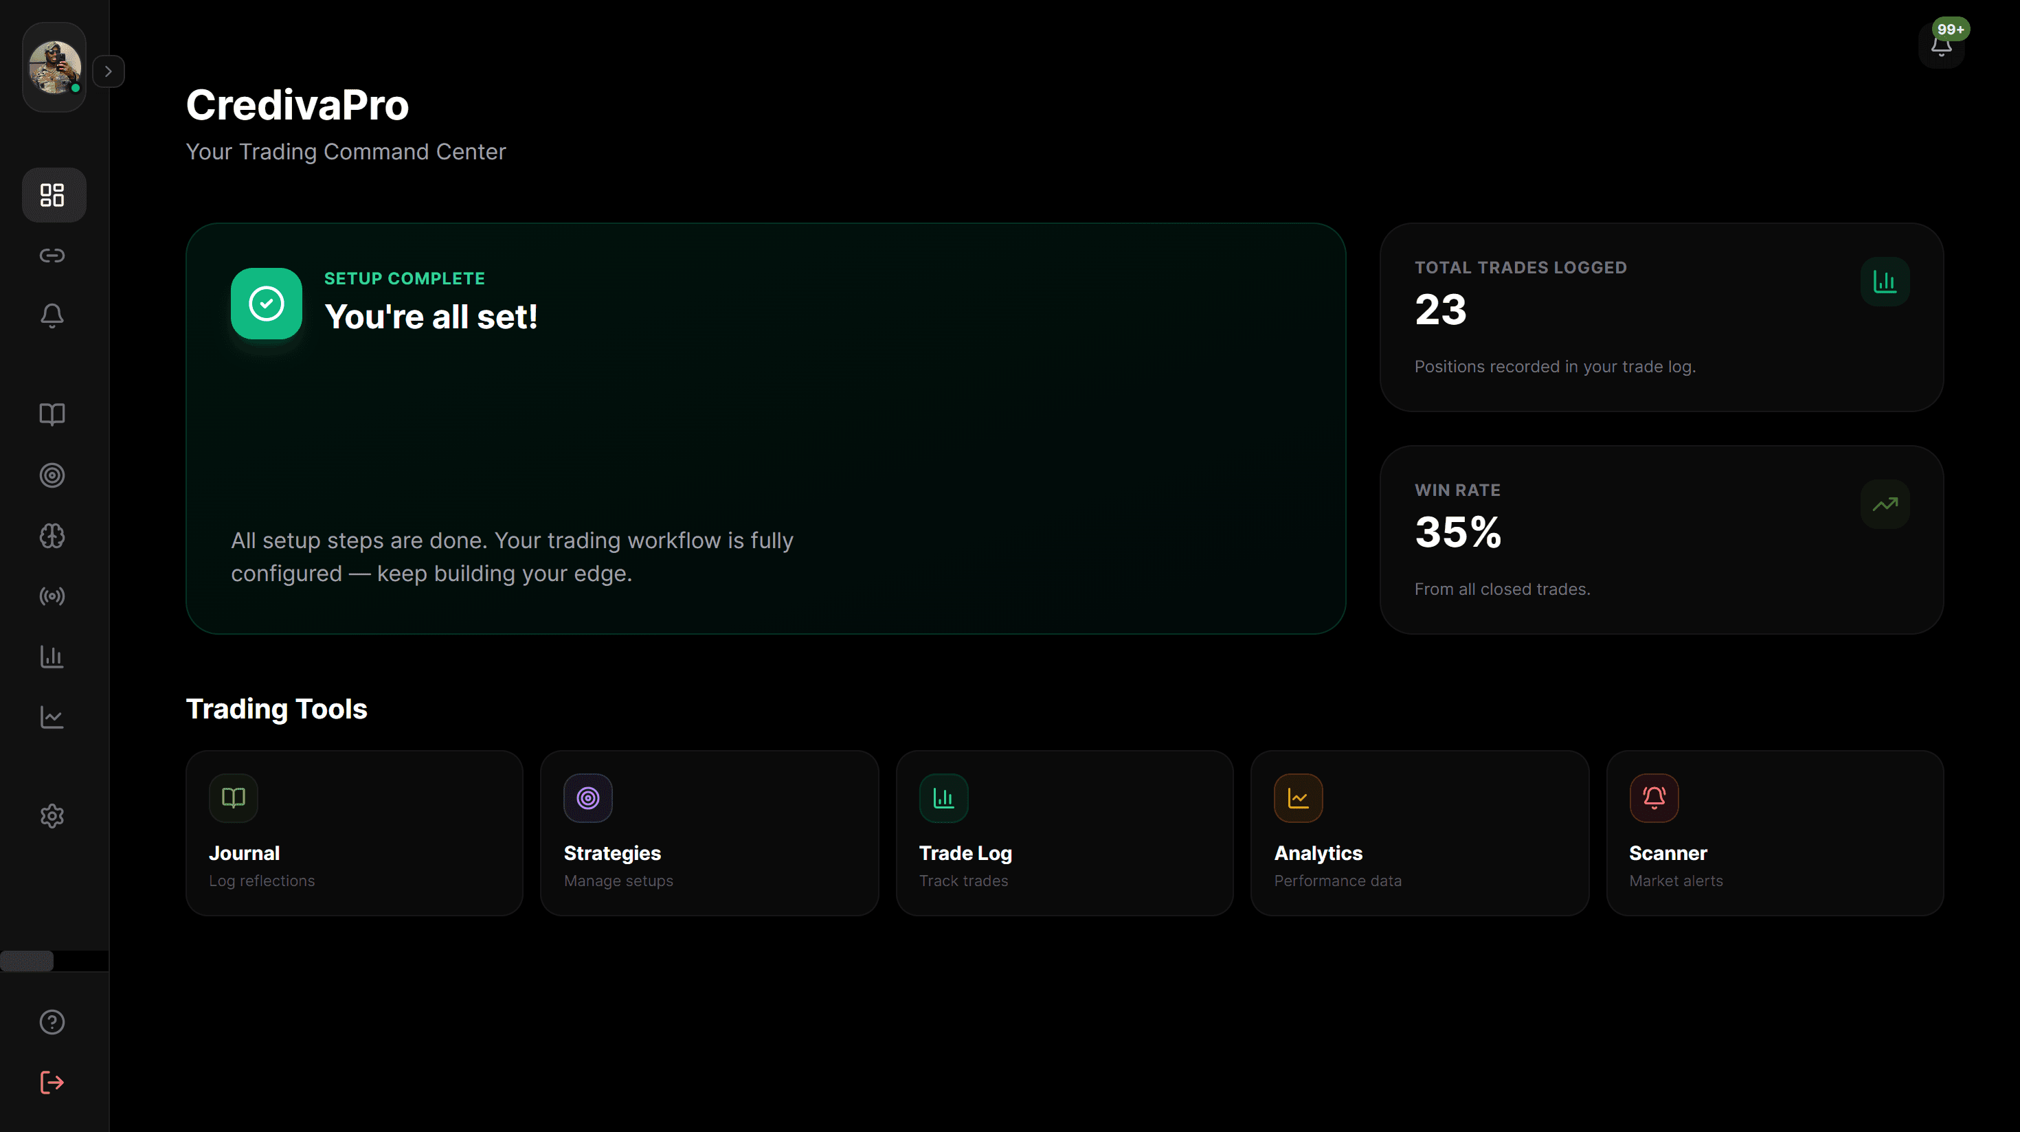Open the sidebar bell alerts icon
The height and width of the screenshot is (1132, 2020).
tap(52, 316)
